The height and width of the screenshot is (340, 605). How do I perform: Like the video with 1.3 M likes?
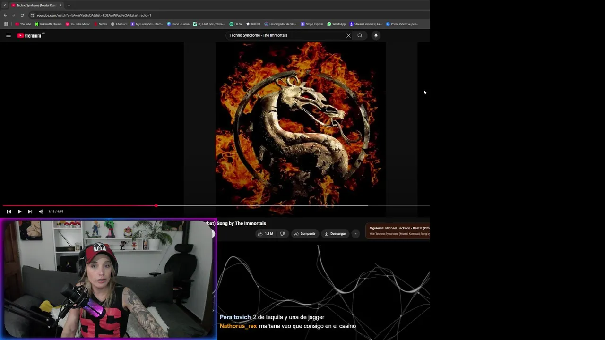[265, 234]
